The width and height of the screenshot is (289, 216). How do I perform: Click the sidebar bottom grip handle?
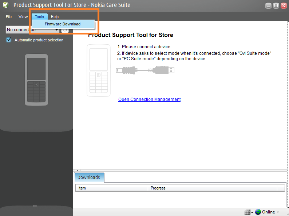pos(35,206)
